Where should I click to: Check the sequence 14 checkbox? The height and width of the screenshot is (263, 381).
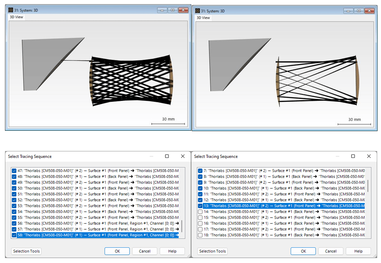[x=200, y=211]
